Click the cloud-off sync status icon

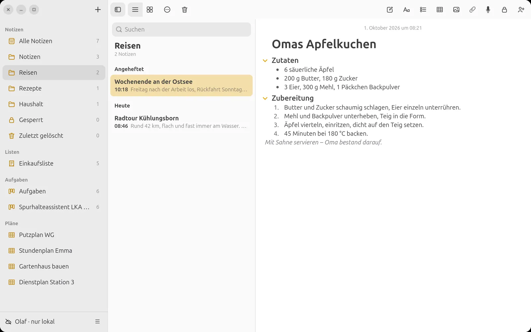tap(8, 321)
